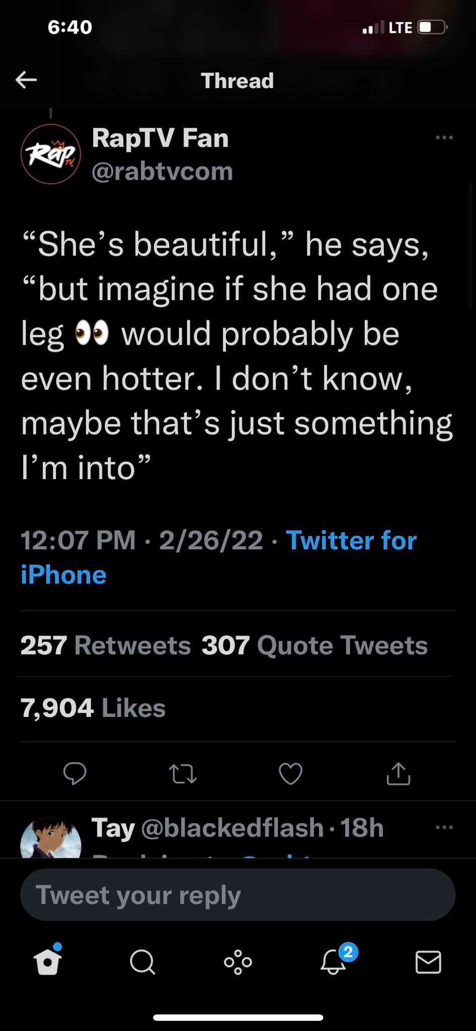
Task: Open the Notifications bell tab
Action: [x=333, y=963]
